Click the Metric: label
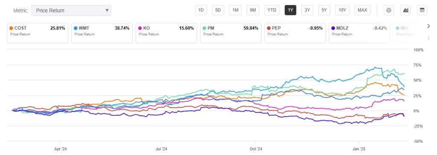Image resolution: width=437 pixels, height=155 pixels. [21, 11]
